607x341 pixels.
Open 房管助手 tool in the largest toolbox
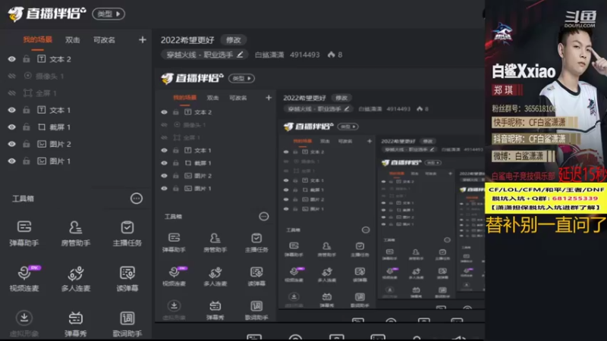75,233
